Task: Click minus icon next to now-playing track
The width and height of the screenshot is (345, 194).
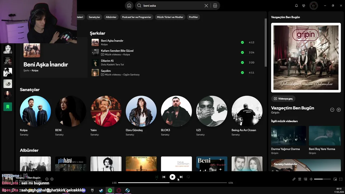Action: click(x=47, y=179)
